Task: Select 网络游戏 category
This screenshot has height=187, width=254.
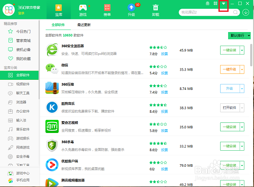Action: [x=19, y=147]
